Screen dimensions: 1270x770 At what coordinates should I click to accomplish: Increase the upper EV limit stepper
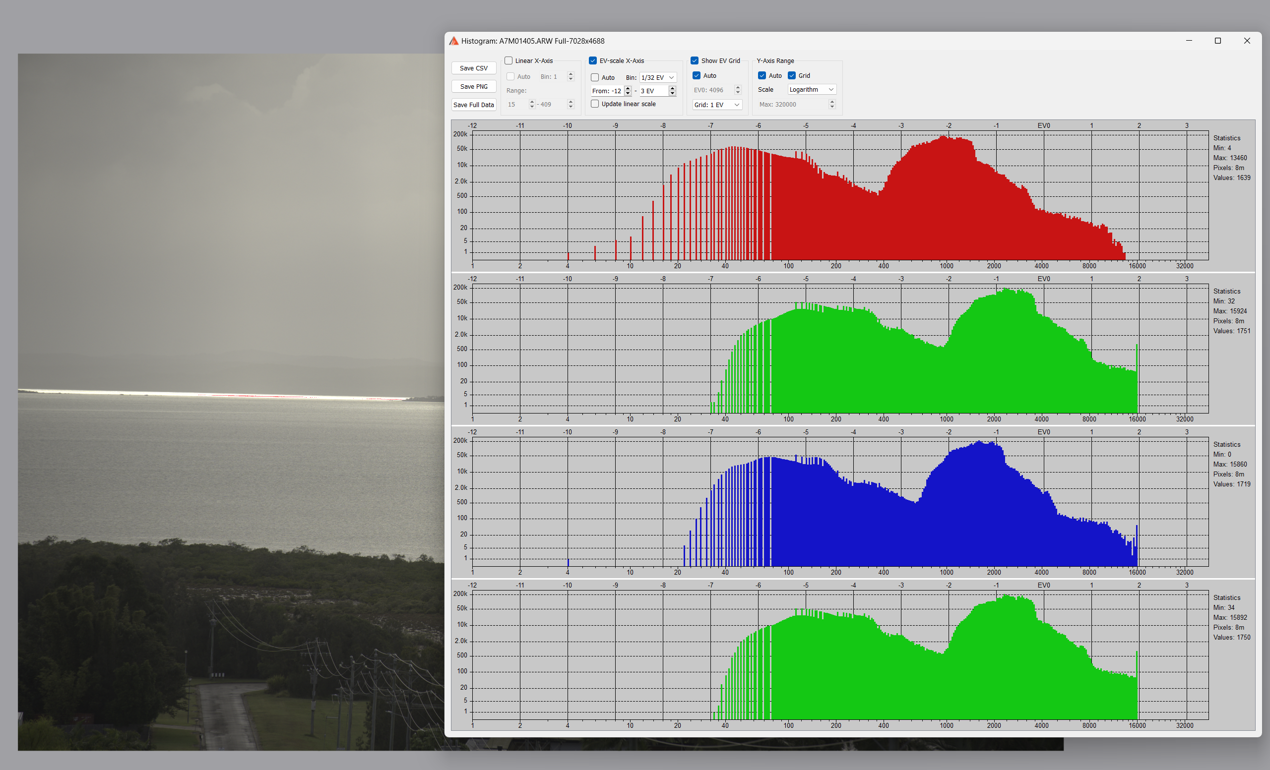672,88
